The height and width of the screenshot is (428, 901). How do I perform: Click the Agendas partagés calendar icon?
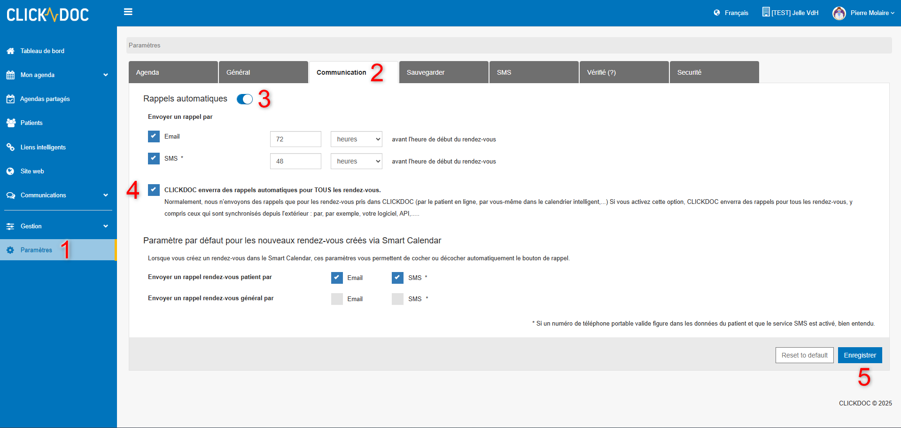click(10, 99)
